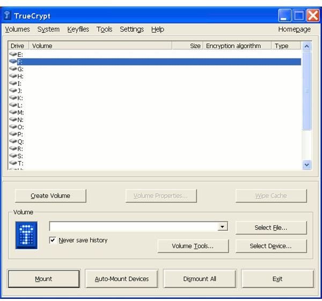Open the Settings menu
This screenshot has width=322, height=301.
132,29
